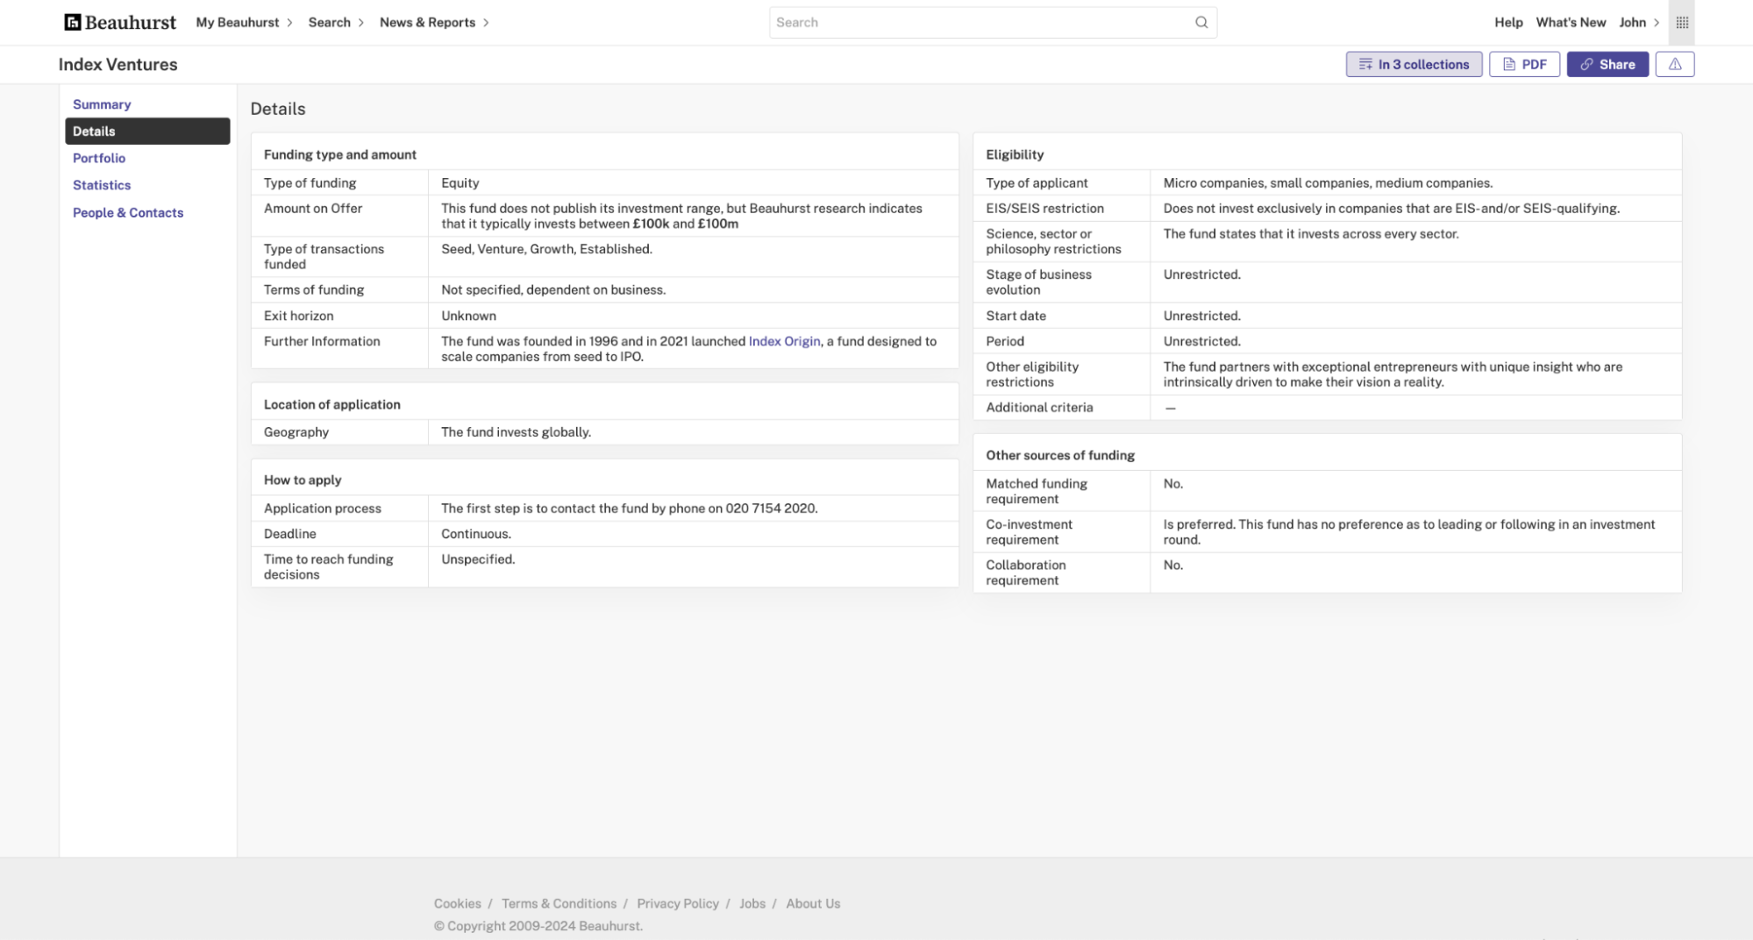Click the 'Additional criteria' label
This screenshot has height=940, width=1753.
(x=1038, y=408)
